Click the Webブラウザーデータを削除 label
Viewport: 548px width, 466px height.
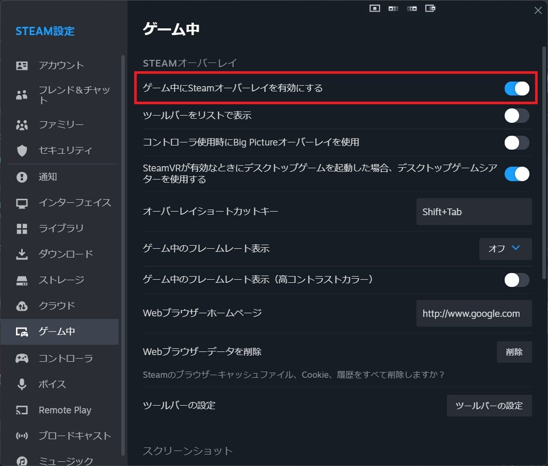pyautogui.click(x=202, y=351)
